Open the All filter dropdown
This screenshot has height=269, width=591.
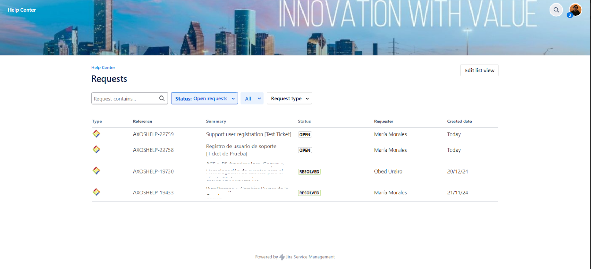[252, 99]
